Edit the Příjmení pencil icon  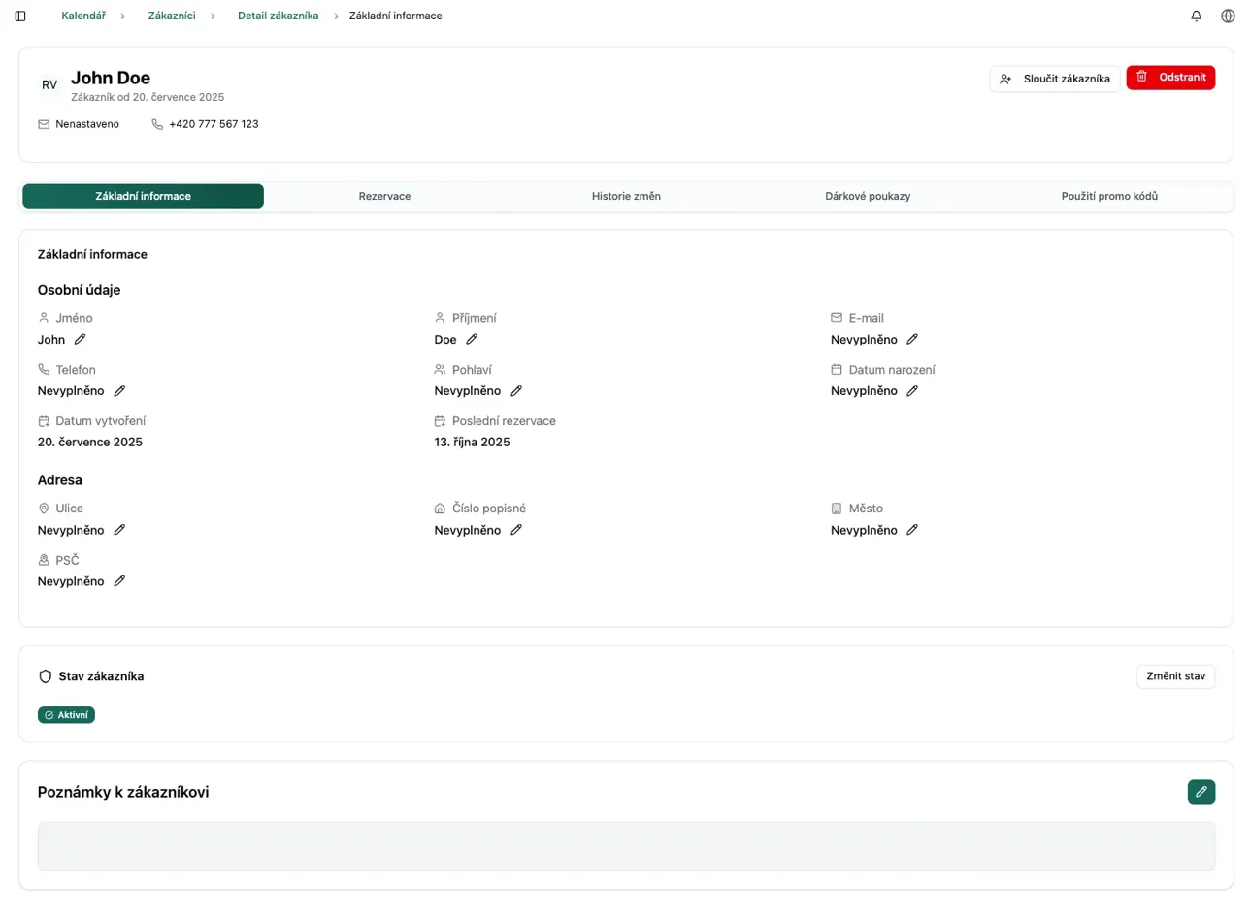click(472, 339)
